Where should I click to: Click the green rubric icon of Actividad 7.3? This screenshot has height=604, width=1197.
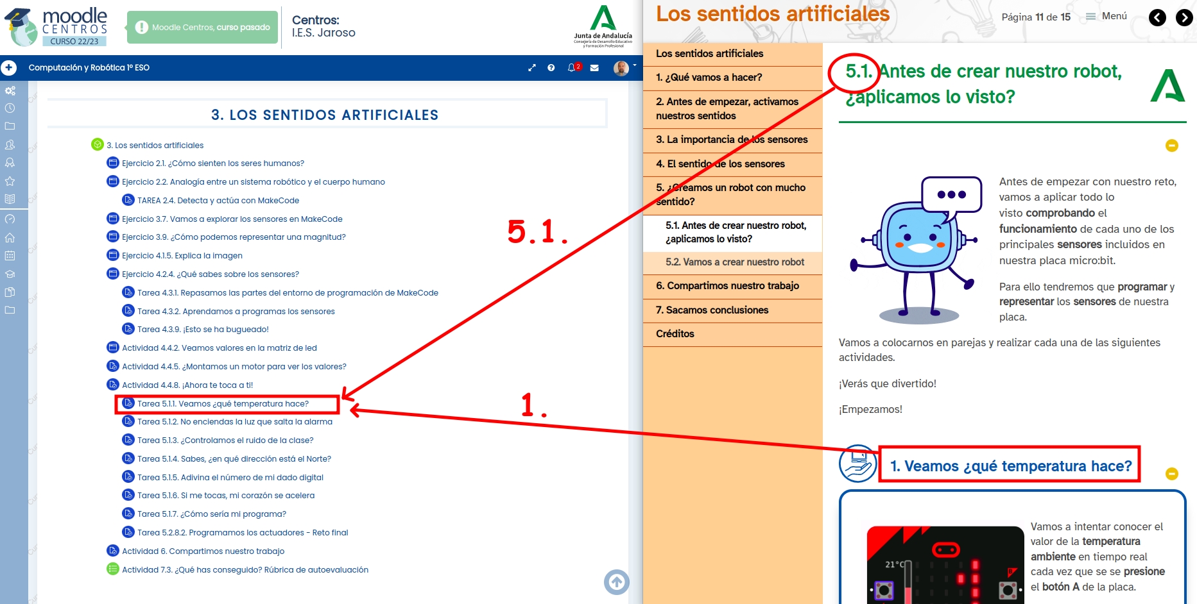coord(112,569)
